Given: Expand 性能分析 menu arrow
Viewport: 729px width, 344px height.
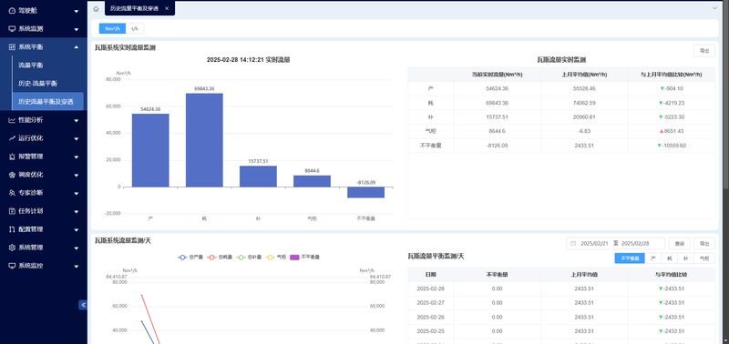Looking at the screenshot, I should point(77,120).
